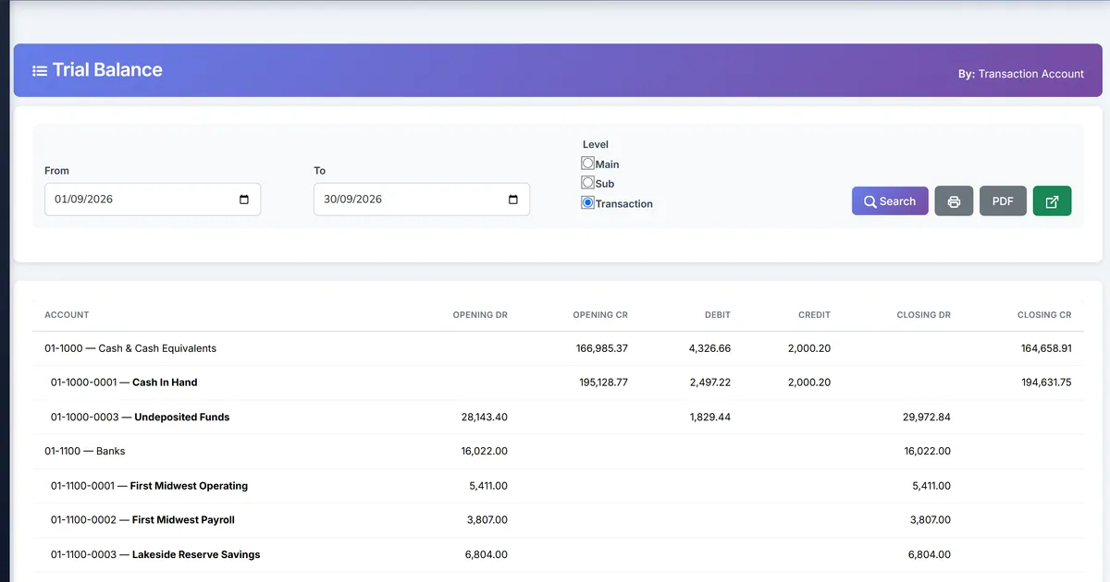Click the DEBIT column header
This screenshot has width=1110, height=582.
(717, 315)
